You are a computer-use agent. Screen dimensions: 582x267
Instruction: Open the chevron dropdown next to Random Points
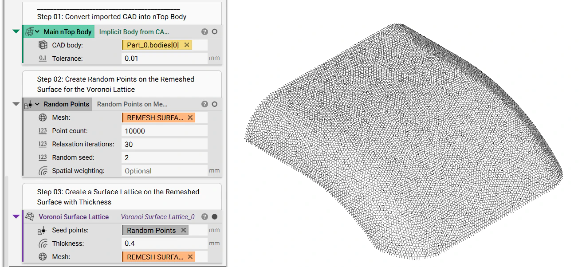tap(37, 104)
